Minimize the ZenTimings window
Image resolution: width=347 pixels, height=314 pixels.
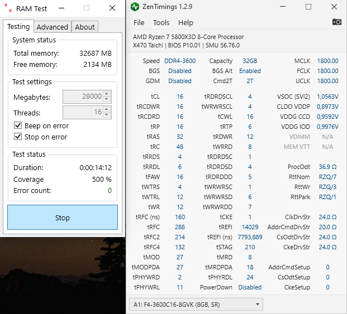click(x=283, y=7)
